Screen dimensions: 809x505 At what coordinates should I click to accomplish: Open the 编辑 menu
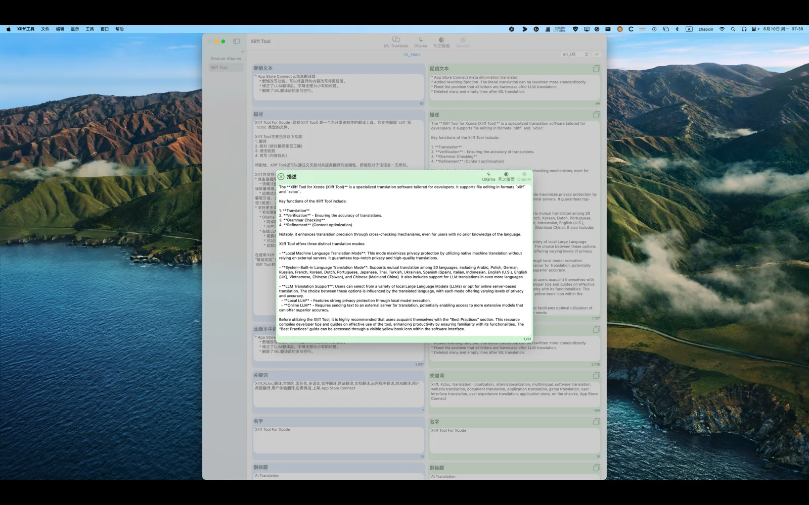pos(60,29)
